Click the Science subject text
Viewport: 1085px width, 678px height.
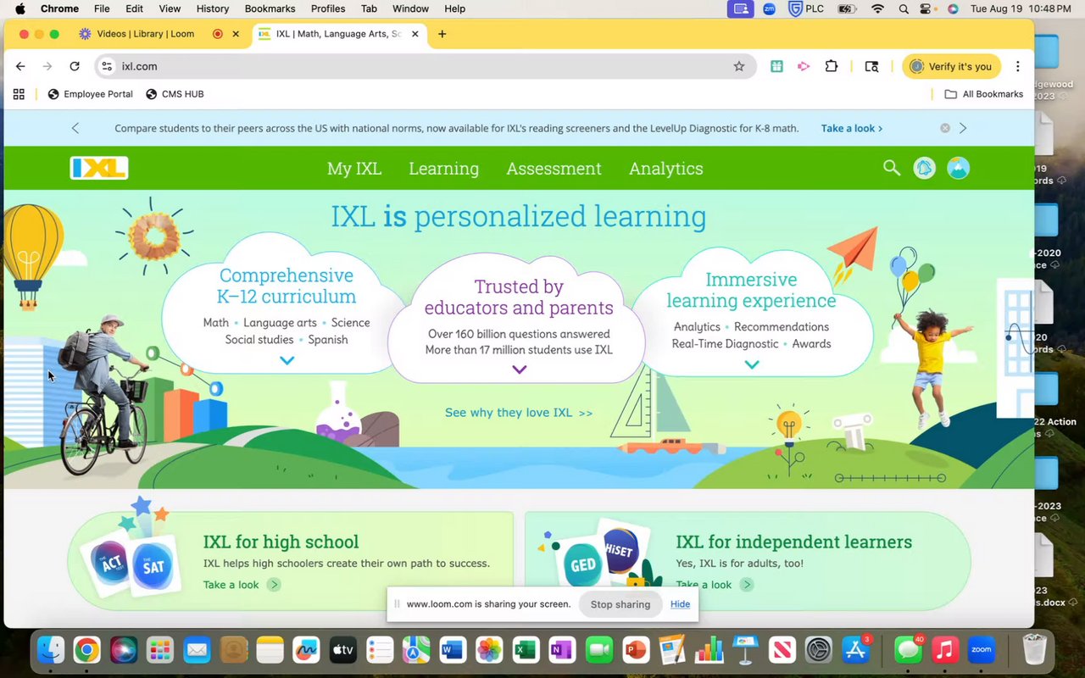[350, 323]
